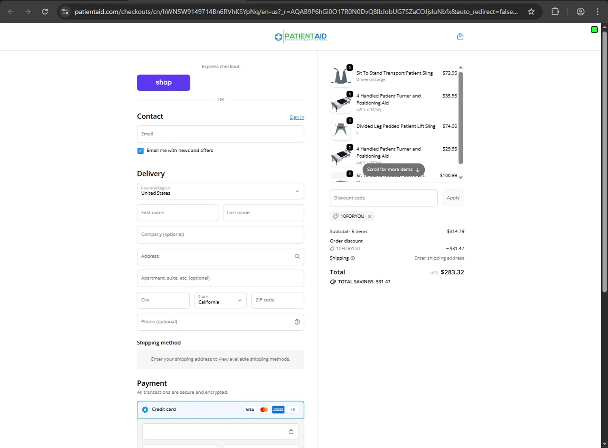Click the total amount $283.32
Screen dimensions: 608x448
(452, 272)
